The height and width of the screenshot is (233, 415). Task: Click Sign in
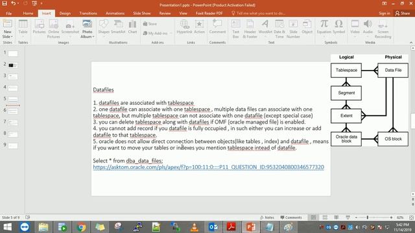click(x=385, y=13)
